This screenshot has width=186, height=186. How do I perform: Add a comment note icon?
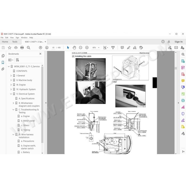click(122, 48)
